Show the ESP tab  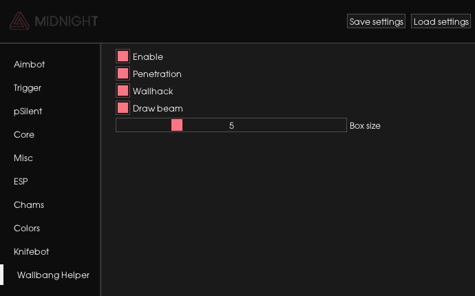(x=21, y=182)
